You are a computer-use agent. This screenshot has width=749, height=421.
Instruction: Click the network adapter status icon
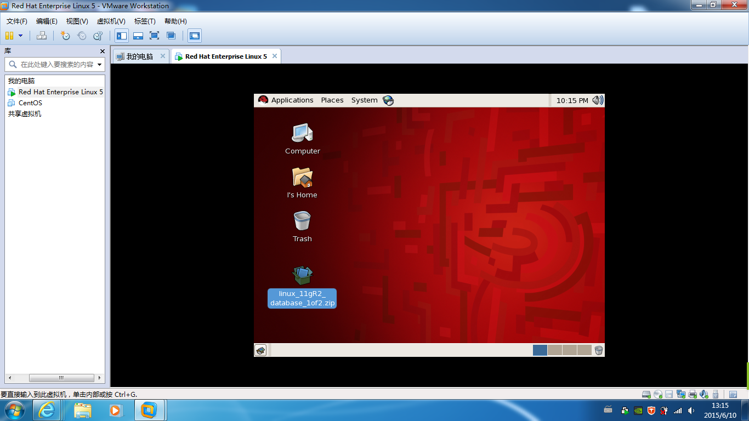tap(681, 394)
